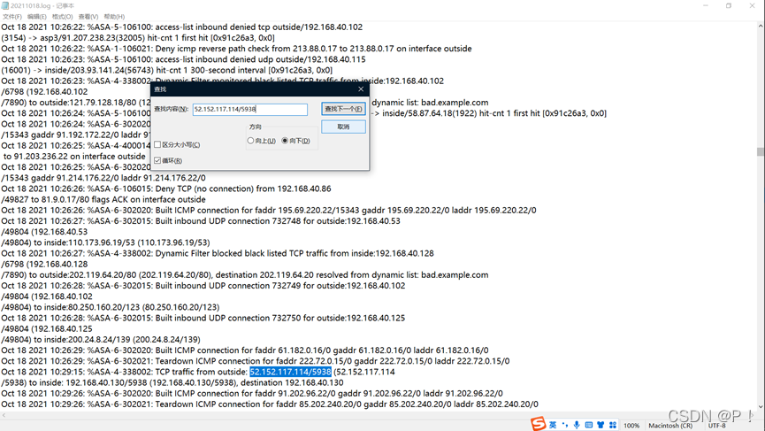Click line containing 'to inside:200.24.8.24/139'

(101, 340)
